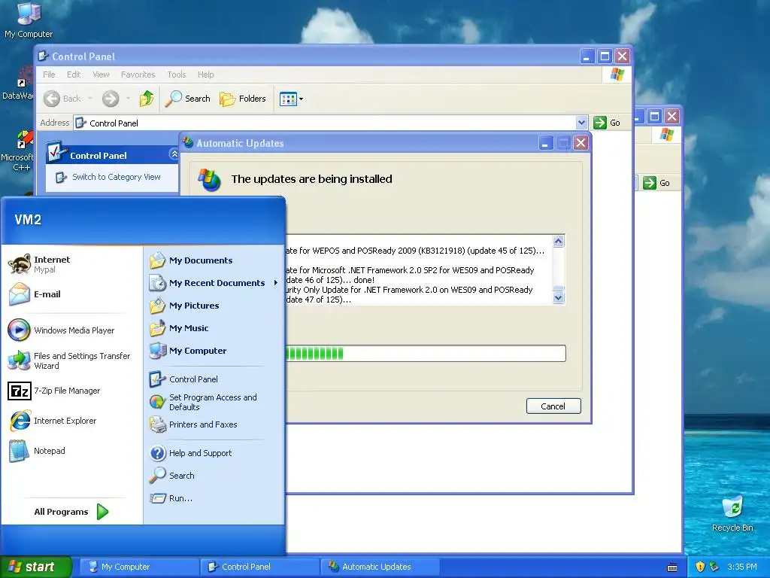Image resolution: width=770 pixels, height=578 pixels.
Task: Open the File menu in Control Panel
Action: (x=49, y=75)
